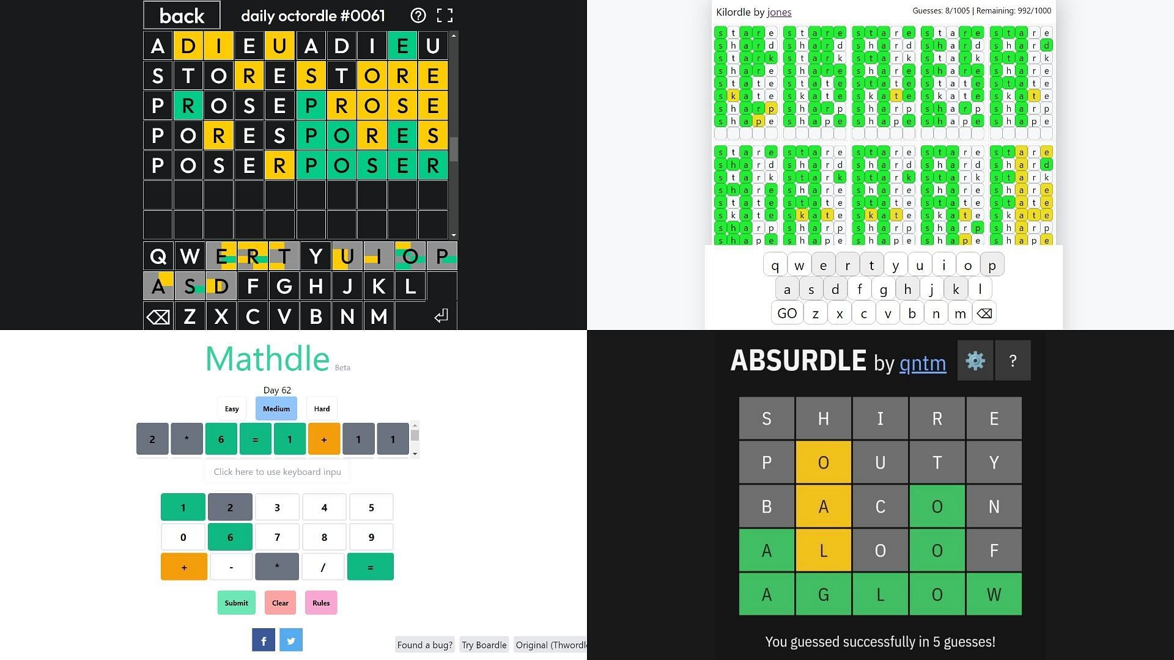The image size is (1174, 660).
Task: Click the settings gear icon in Absurdle
Action: (975, 361)
